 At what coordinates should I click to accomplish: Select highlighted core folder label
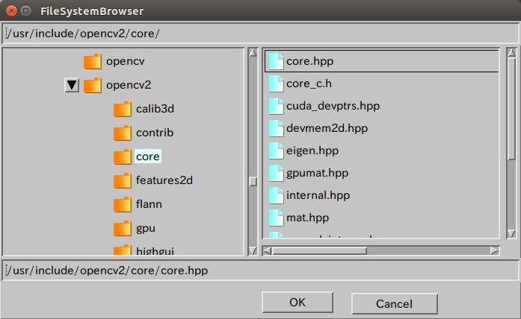[x=148, y=157]
